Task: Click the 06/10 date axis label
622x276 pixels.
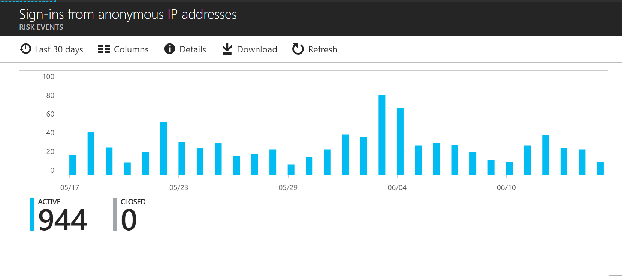Action: [506, 187]
